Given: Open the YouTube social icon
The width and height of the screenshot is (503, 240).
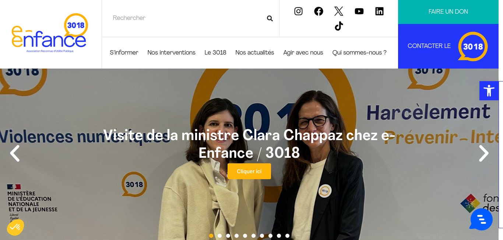Looking at the screenshot, I should (359, 11).
